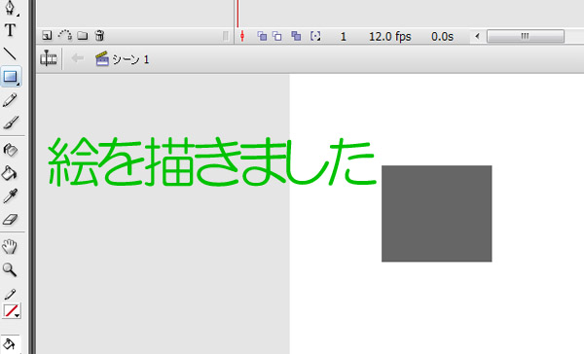Click the layer panel resize grip
The image size is (584, 354).
click(226, 36)
